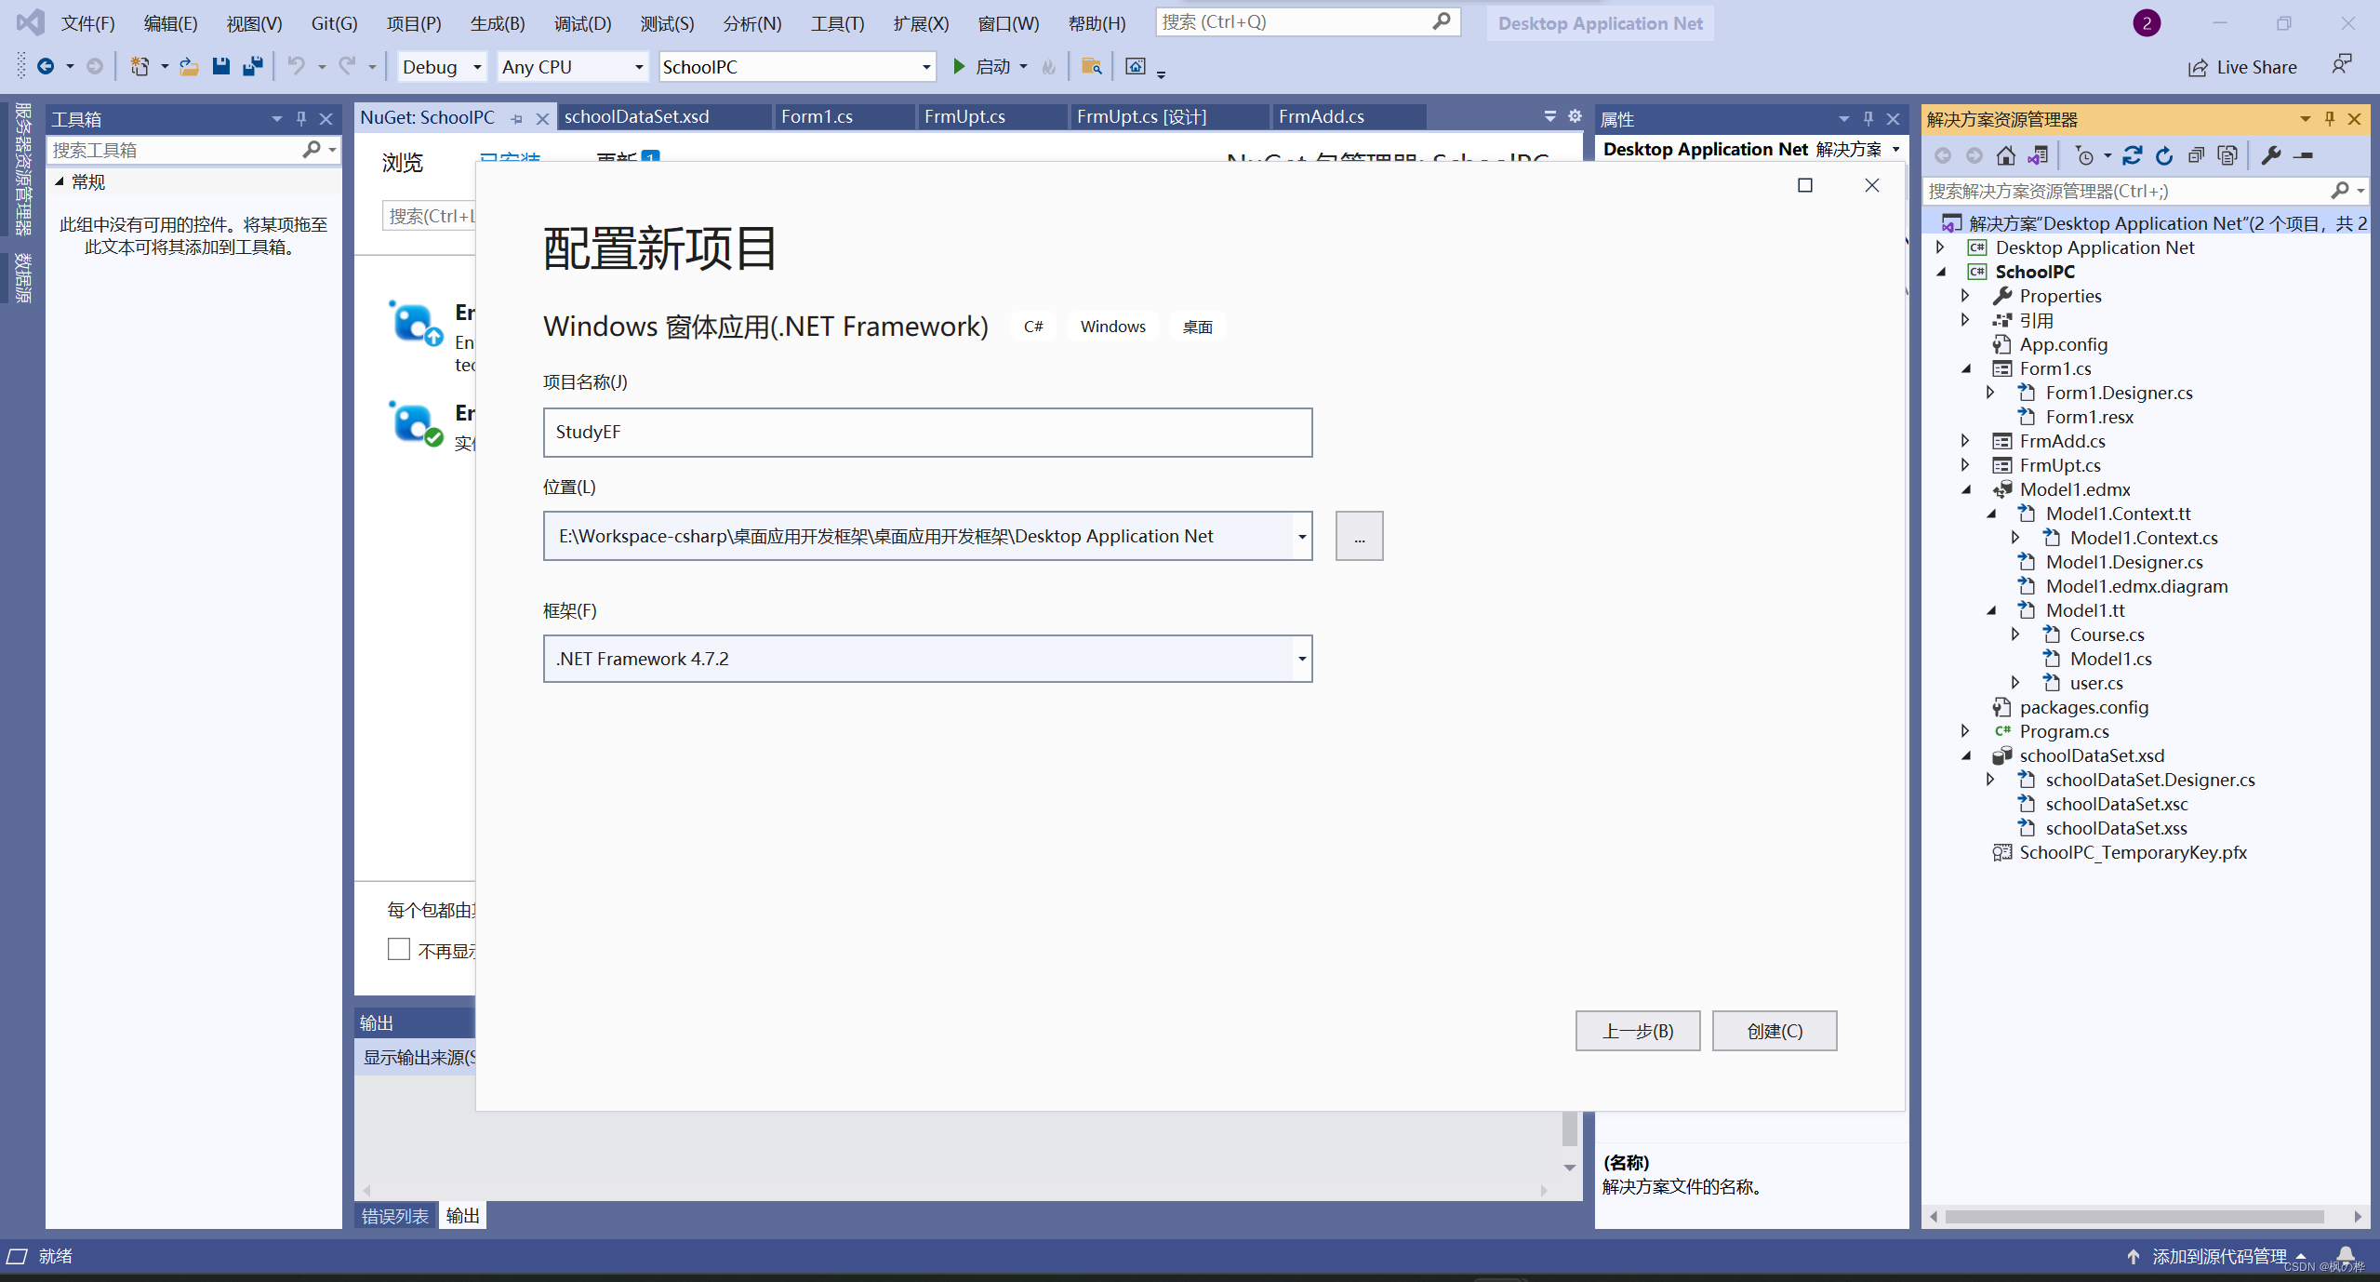Viewport: 2380px width, 1282px height.
Task: Click the Redo action icon
Action: [346, 66]
